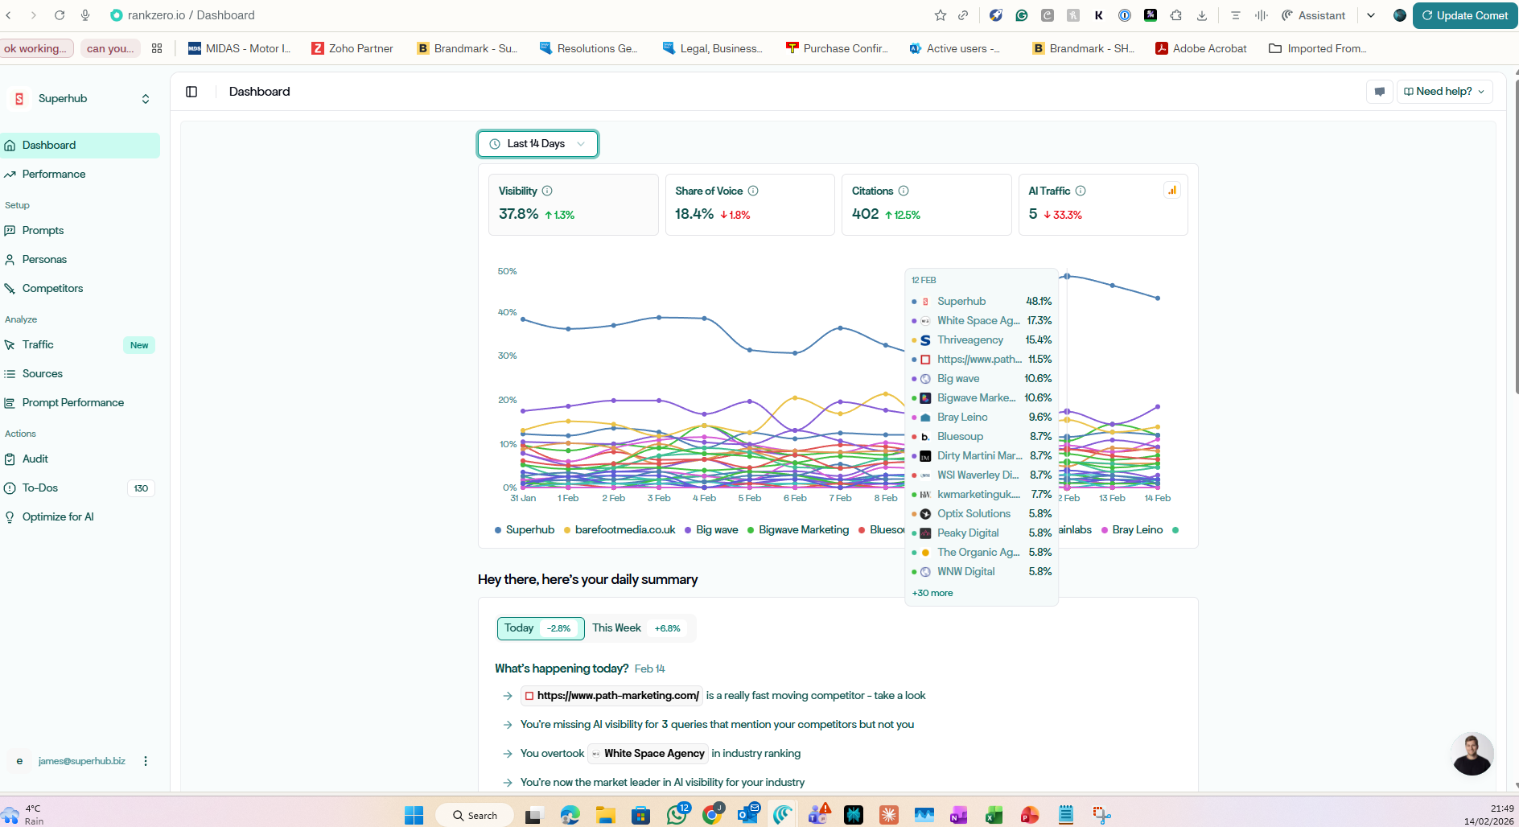Toggle Superhub series in chart legend

525,530
